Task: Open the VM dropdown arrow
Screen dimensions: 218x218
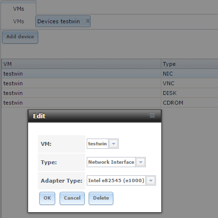Action: pyautogui.click(x=113, y=143)
